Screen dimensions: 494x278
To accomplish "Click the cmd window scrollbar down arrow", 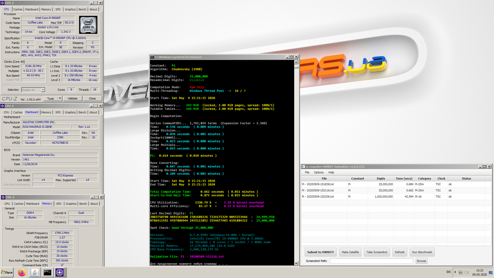I will coord(296,263).
